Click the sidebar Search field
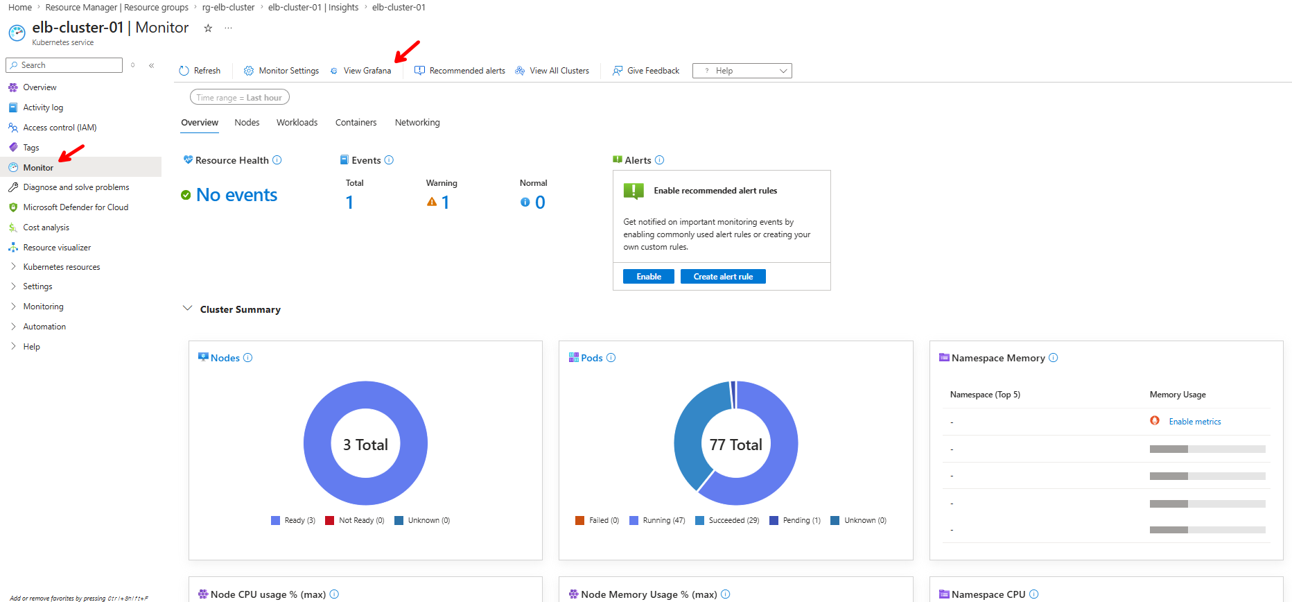This screenshot has height=602, width=1292. (64, 65)
